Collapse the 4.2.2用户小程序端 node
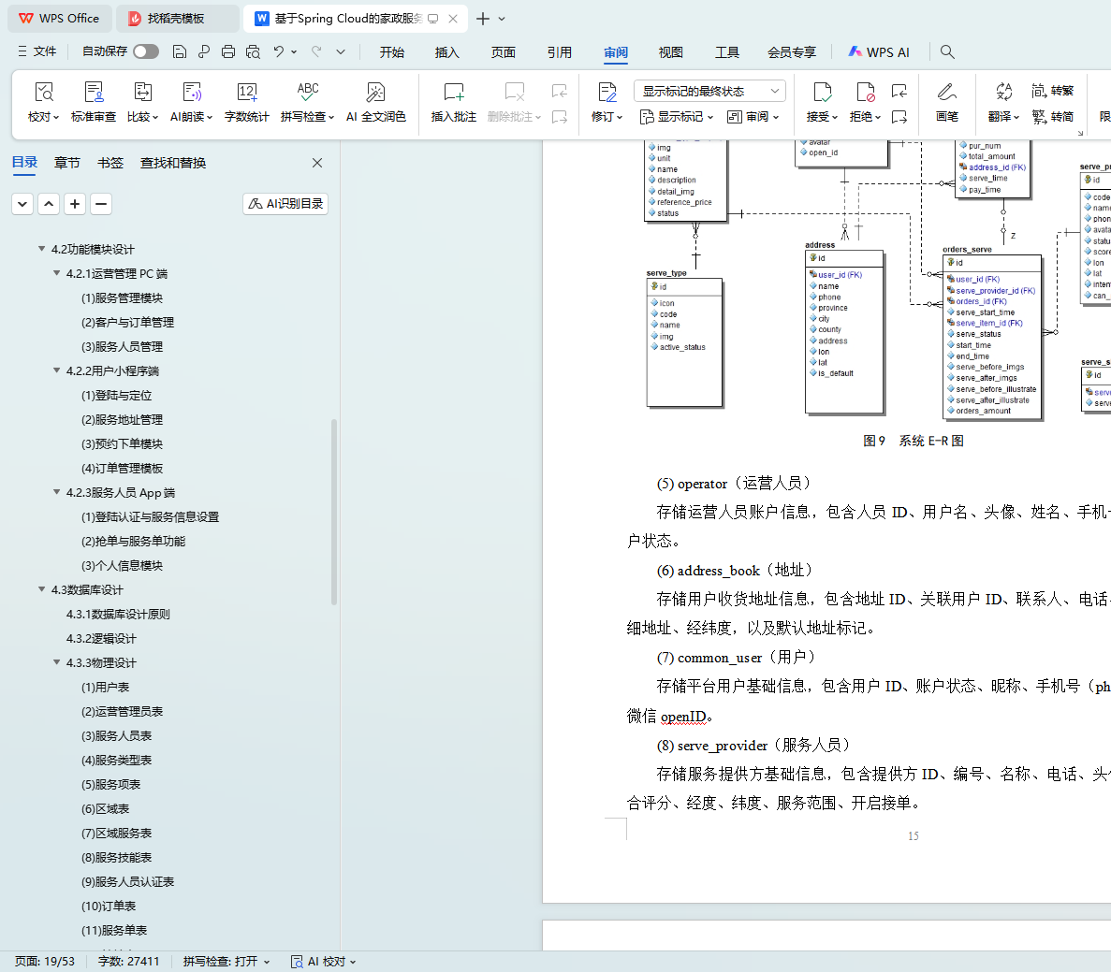This screenshot has height=972, width=1111. pyautogui.click(x=57, y=370)
